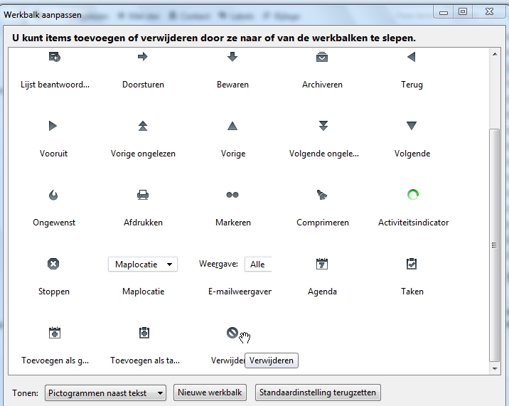Click the Doorsturen label text

pos(143,85)
